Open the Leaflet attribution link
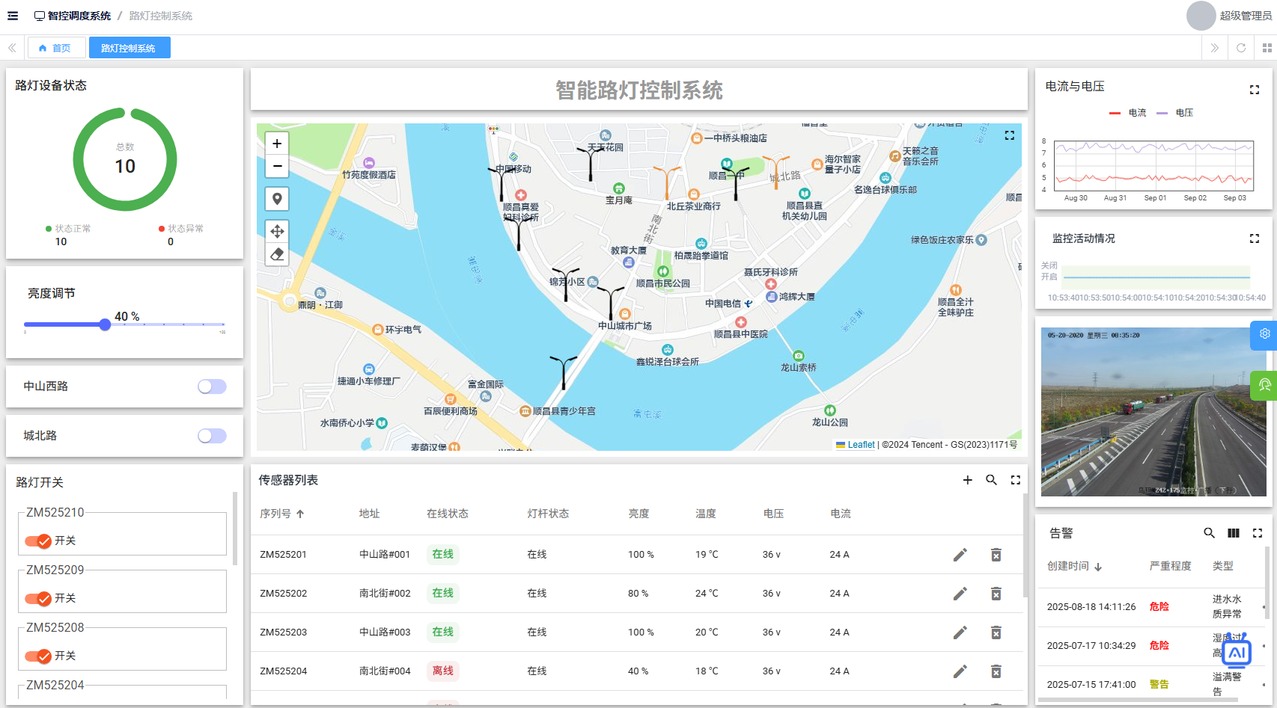Viewport: 1277px width, 708px height. tap(861, 445)
